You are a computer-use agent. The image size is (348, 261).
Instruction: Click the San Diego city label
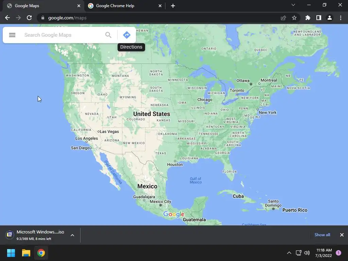pyautogui.click(x=80, y=148)
